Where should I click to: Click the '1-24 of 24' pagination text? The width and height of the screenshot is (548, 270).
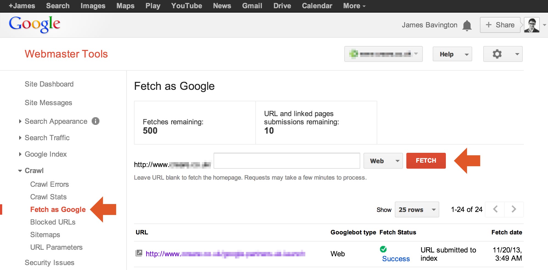[x=466, y=209]
